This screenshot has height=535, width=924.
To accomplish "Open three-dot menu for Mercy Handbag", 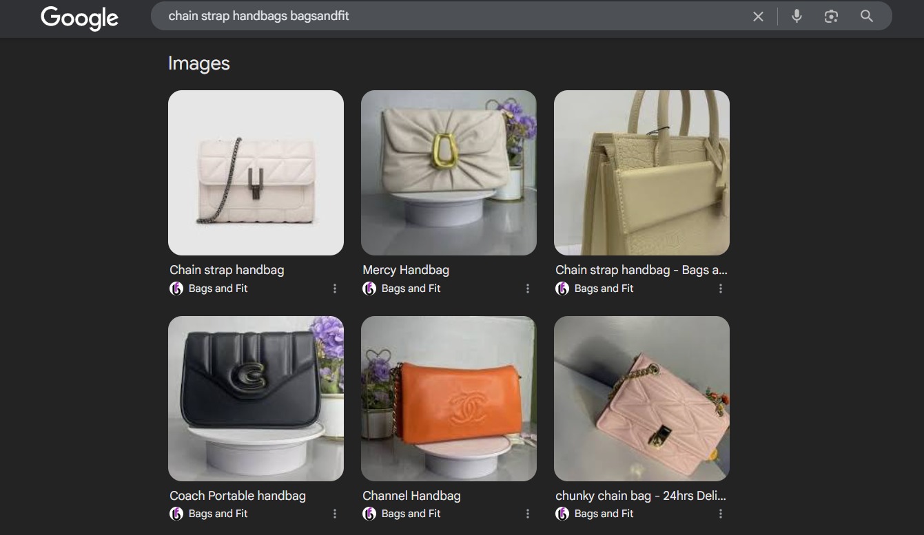I will tap(528, 289).
